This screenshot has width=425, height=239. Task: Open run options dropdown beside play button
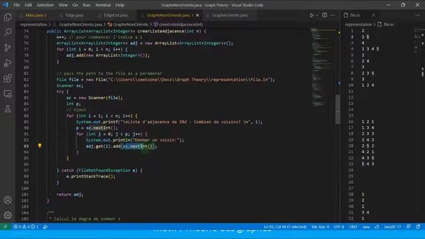pos(317,15)
